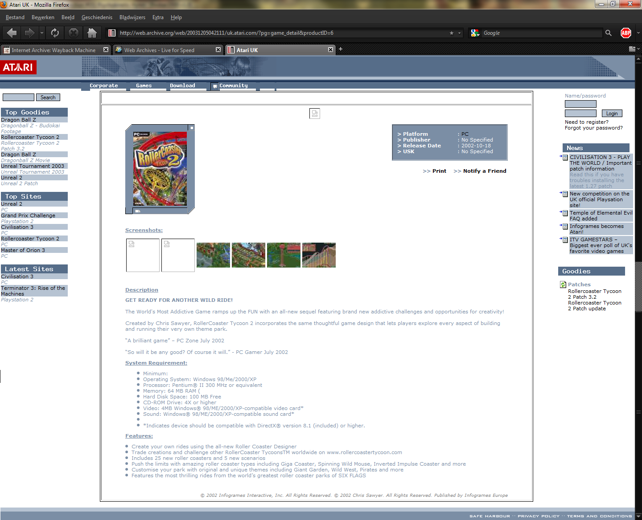
Task: Click the broken image icon above game details
Action: point(315,114)
